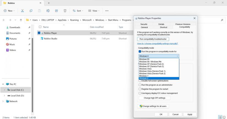
Task: Switch to the Shortcut tab
Action: point(163,27)
